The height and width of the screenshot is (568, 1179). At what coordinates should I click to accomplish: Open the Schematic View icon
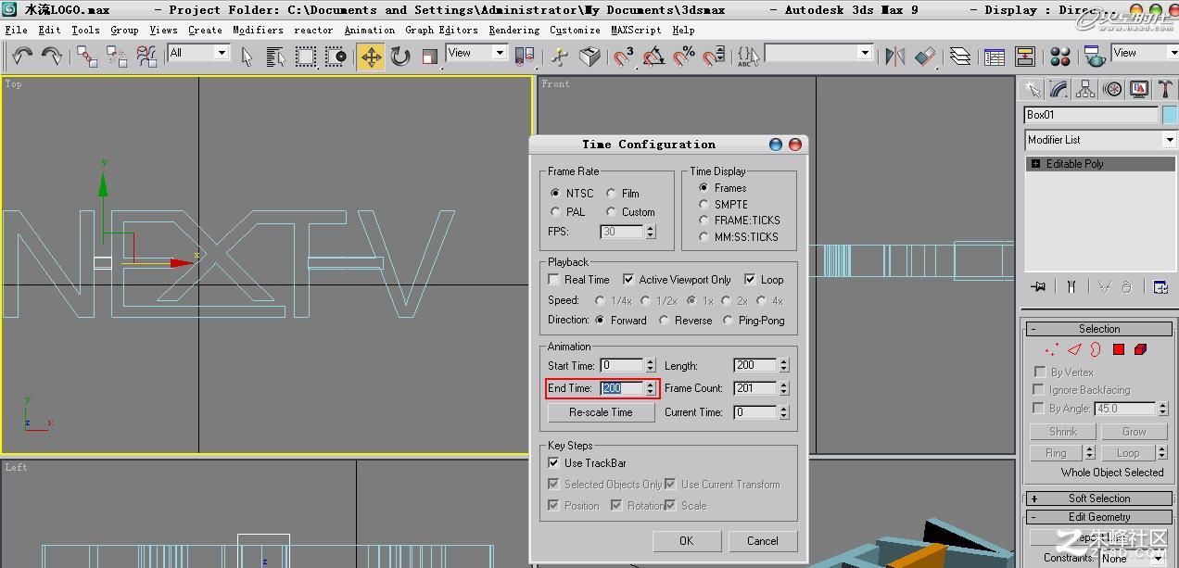click(x=1024, y=57)
